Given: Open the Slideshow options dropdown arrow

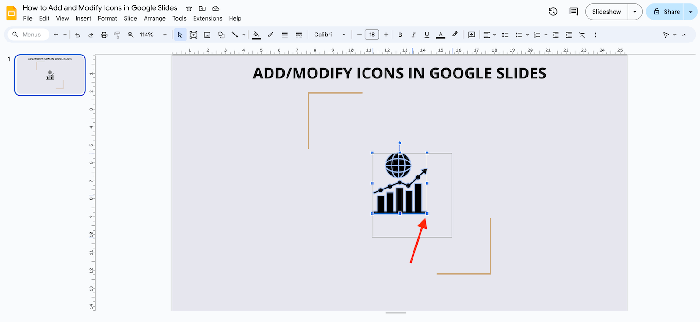Looking at the screenshot, I should pos(635,12).
